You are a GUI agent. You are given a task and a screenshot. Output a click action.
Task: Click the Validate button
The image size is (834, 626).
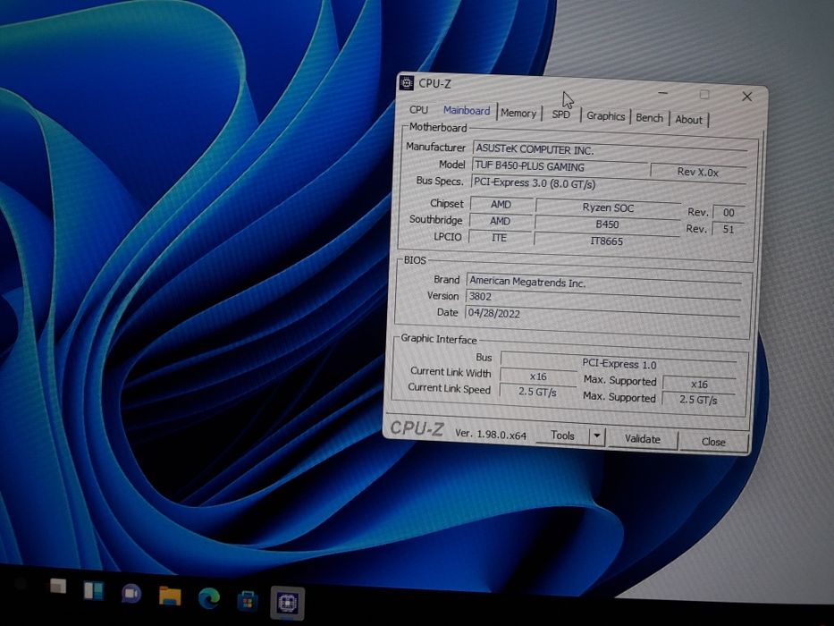coord(642,438)
